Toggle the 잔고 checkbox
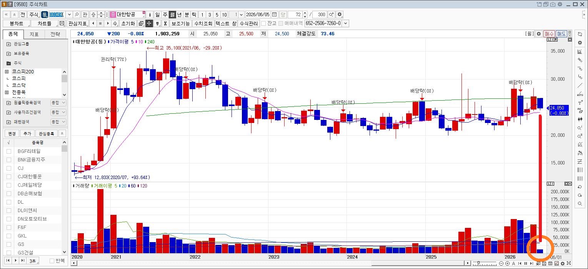This screenshot has width=588, height=269. (x=263, y=23)
